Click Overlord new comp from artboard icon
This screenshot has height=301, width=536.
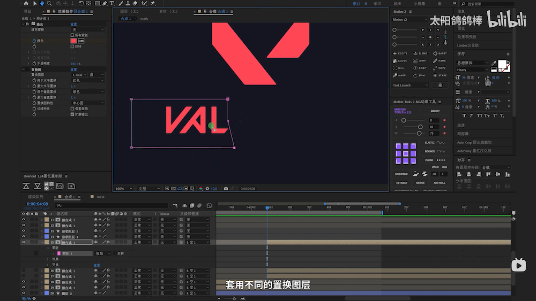[71, 186]
